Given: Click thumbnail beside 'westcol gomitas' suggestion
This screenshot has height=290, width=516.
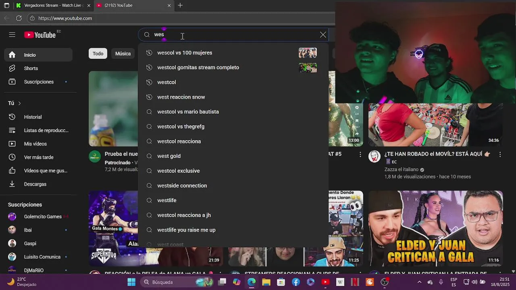Looking at the screenshot, I should 308,67.
